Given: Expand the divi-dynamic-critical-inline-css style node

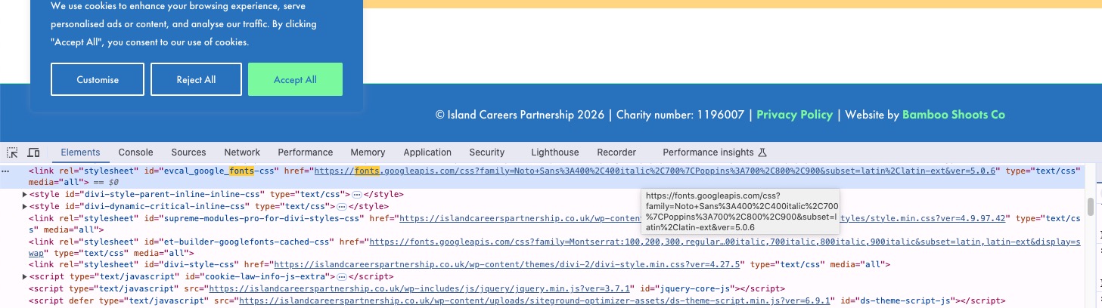Looking at the screenshot, I should tap(25, 206).
